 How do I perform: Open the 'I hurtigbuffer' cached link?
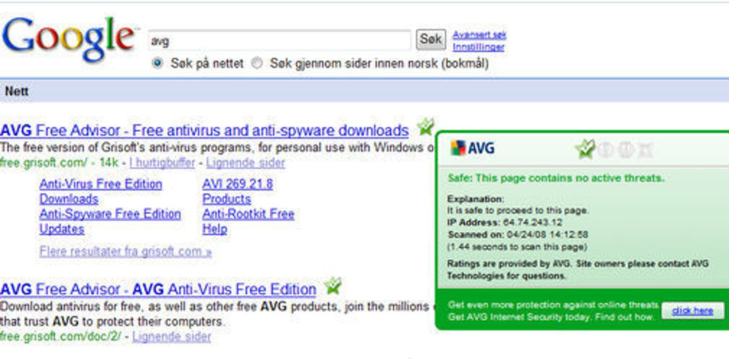click(x=162, y=162)
